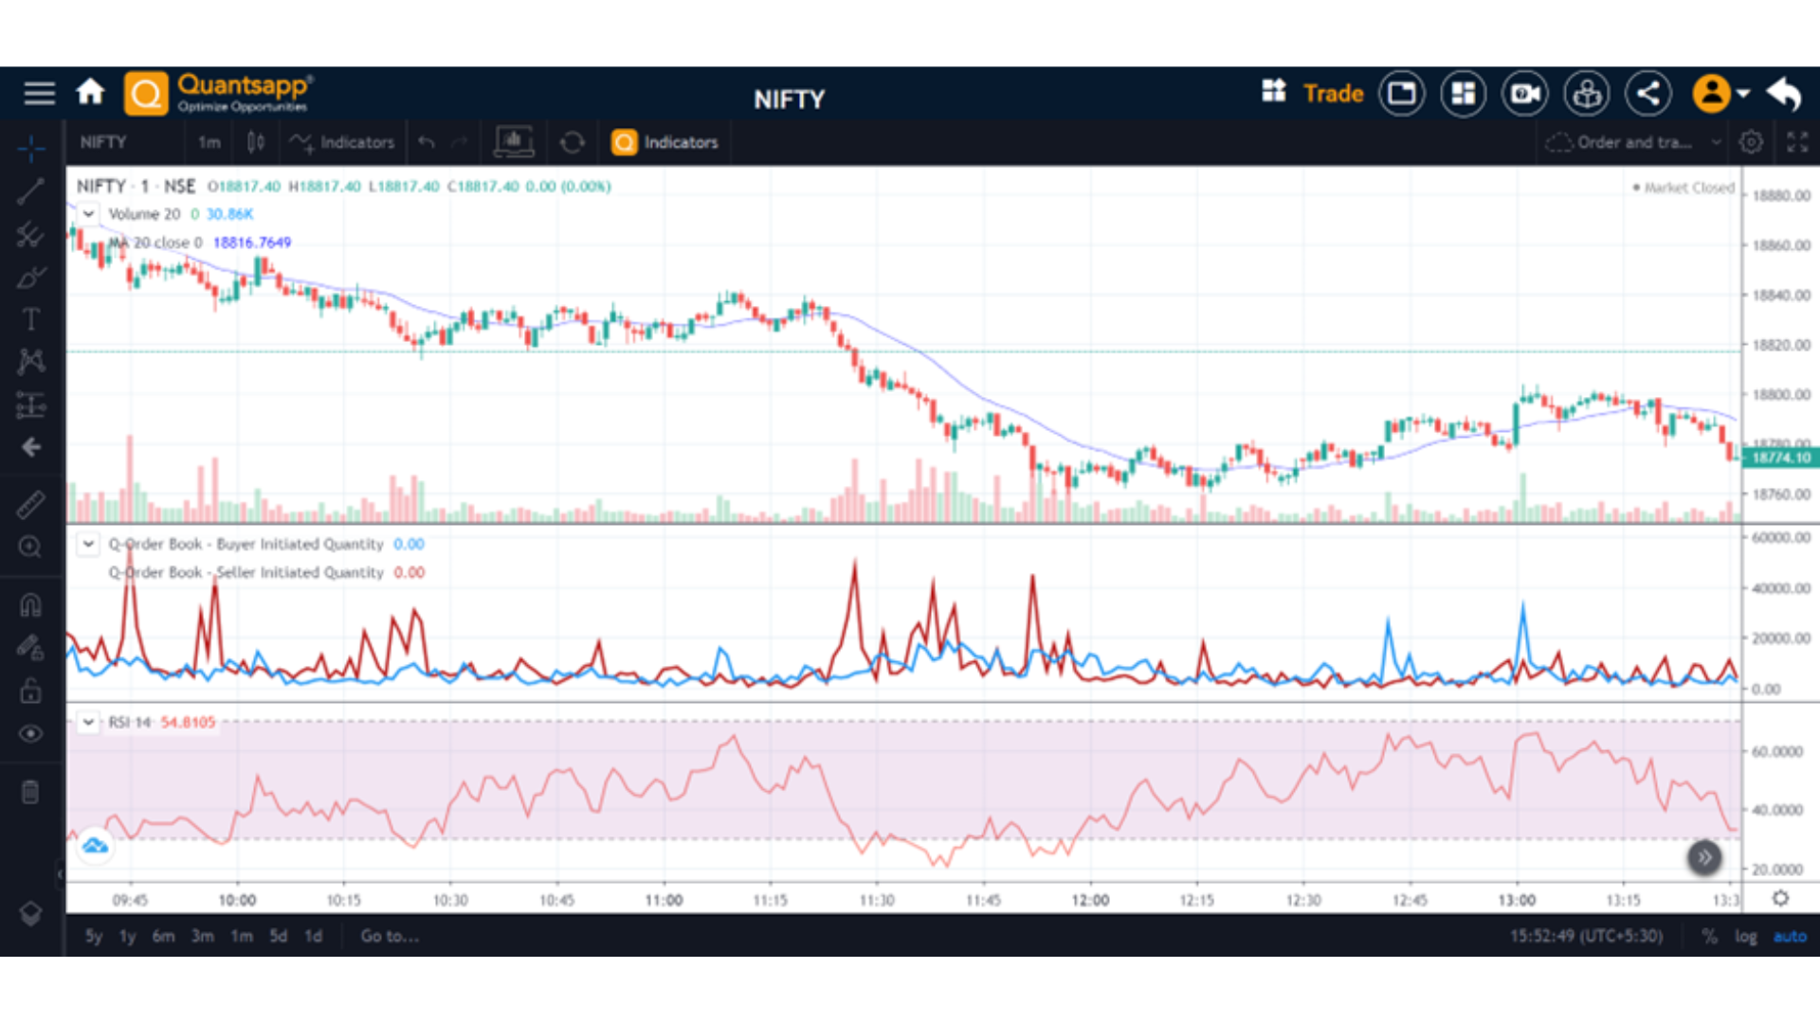Image resolution: width=1820 pixels, height=1023 pixels.
Task: Select the ruler measure tool
Action: (x=30, y=504)
